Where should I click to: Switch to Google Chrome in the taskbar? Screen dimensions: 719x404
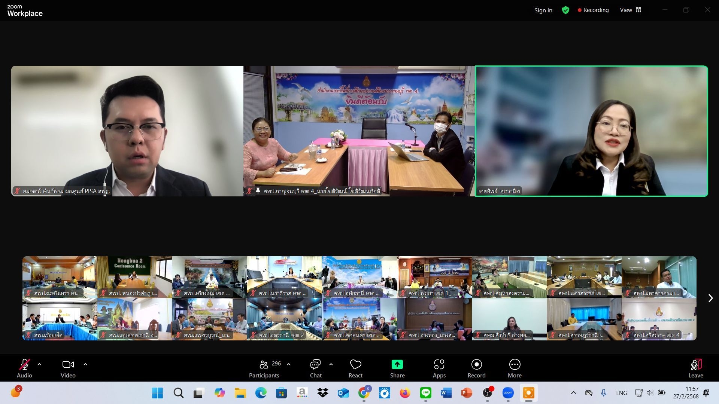pos(364,393)
